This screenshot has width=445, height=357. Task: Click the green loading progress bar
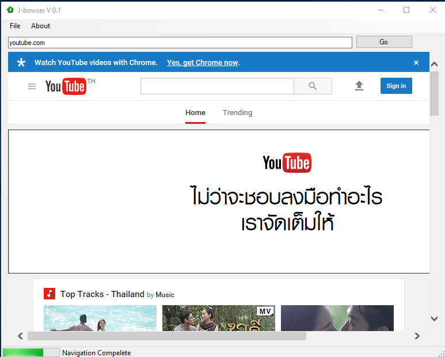(x=31, y=352)
